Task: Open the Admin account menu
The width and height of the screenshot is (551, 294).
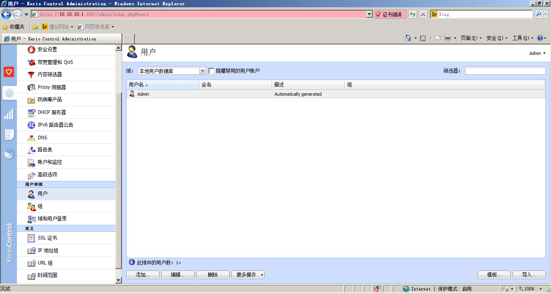Action: click(537, 53)
